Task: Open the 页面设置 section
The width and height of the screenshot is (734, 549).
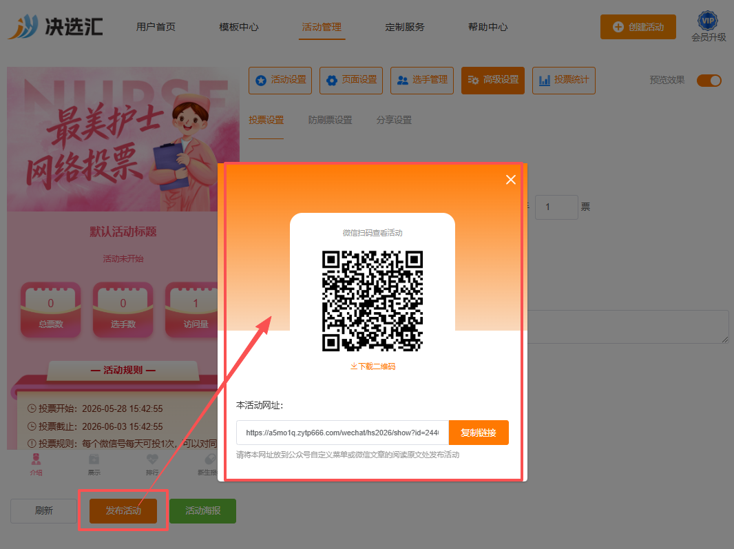Action: (x=351, y=80)
